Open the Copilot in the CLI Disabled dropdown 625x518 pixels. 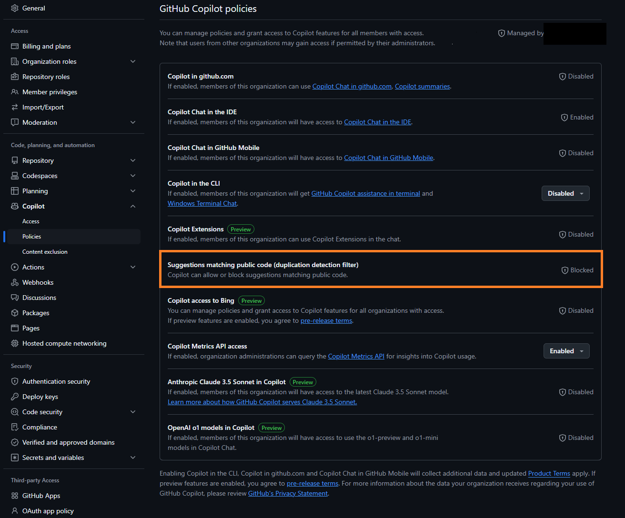coord(565,193)
